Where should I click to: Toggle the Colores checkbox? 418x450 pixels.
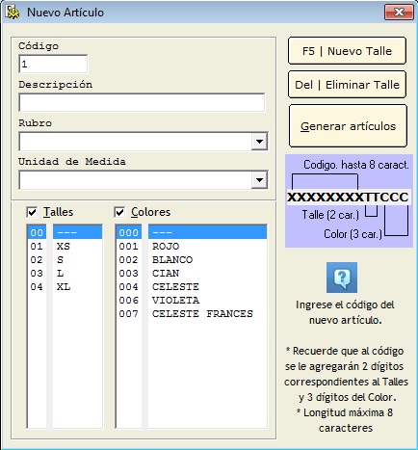click(x=119, y=212)
